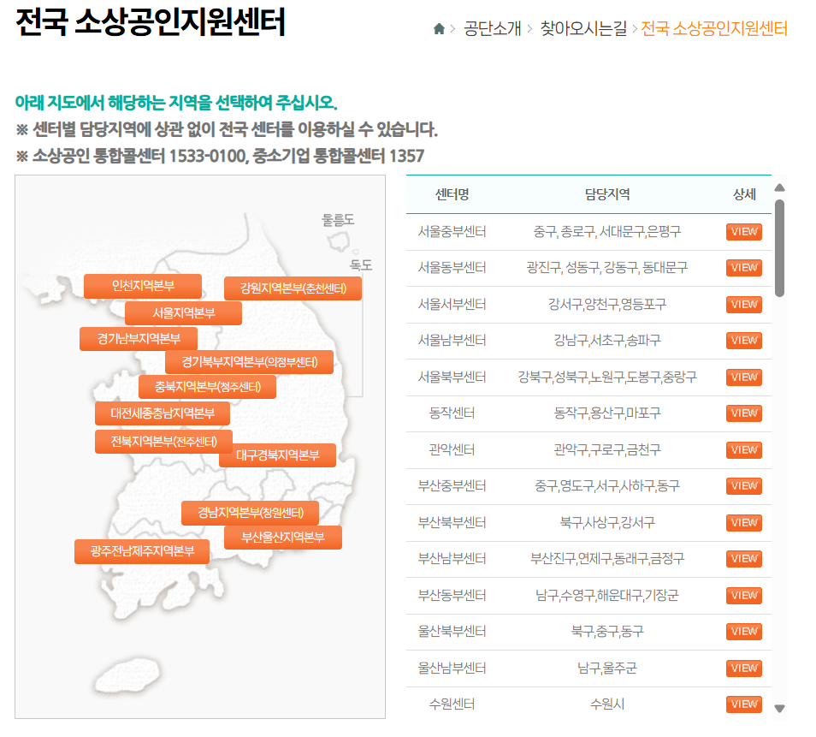View details for 서울중부센터
The width and height of the screenshot is (816, 737).
(x=743, y=230)
